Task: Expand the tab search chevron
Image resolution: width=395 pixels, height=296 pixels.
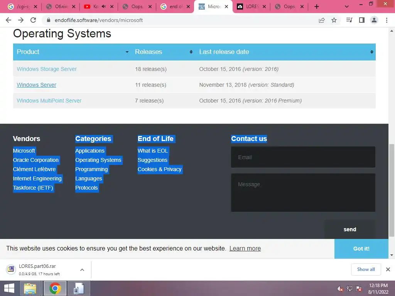Action: coord(347,7)
